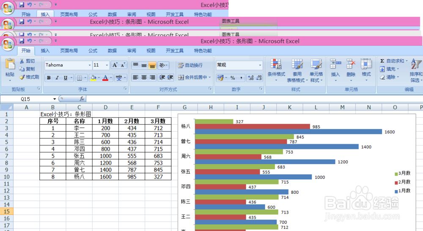The width and height of the screenshot is (423, 231).
Task: Toggle bottom vertical alignment
Action: pyautogui.click(x=152, y=65)
